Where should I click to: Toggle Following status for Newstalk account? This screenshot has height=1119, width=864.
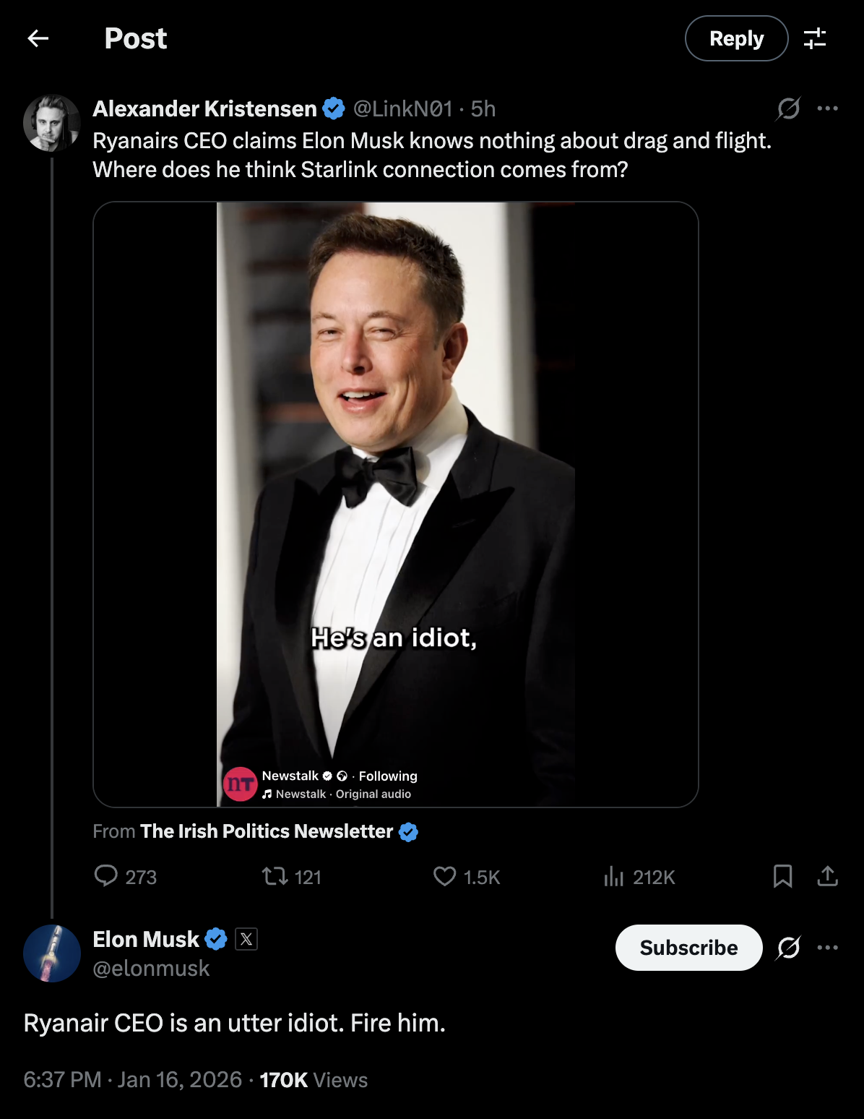pyautogui.click(x=387, y=776)
